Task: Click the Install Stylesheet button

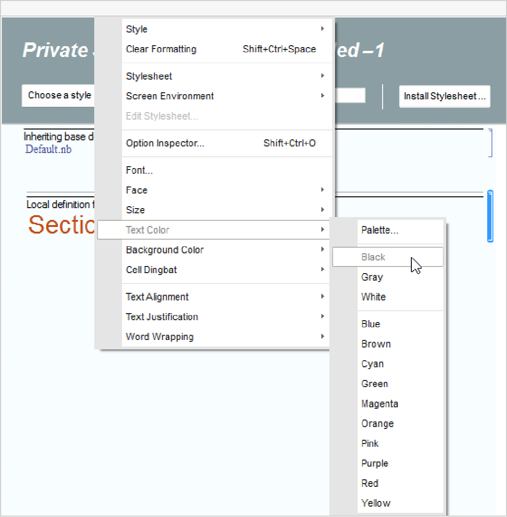Action: pos(444,97)
